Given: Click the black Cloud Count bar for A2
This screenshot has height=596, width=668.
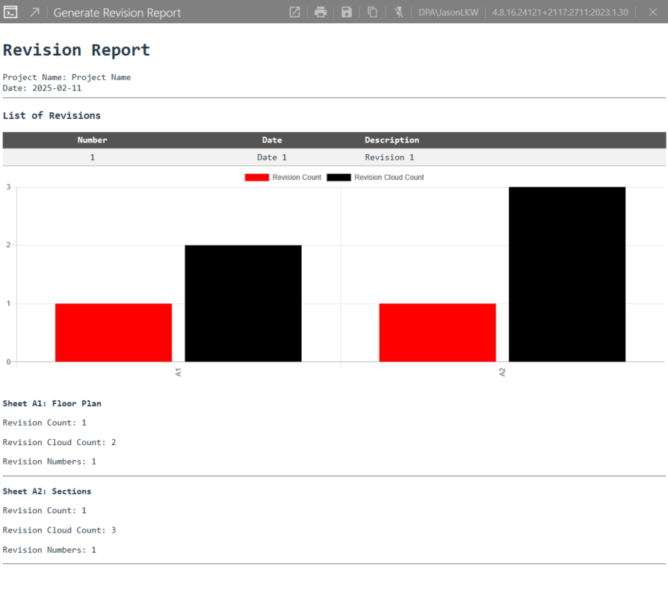Looking at the screenshot, I should [567, 274].
